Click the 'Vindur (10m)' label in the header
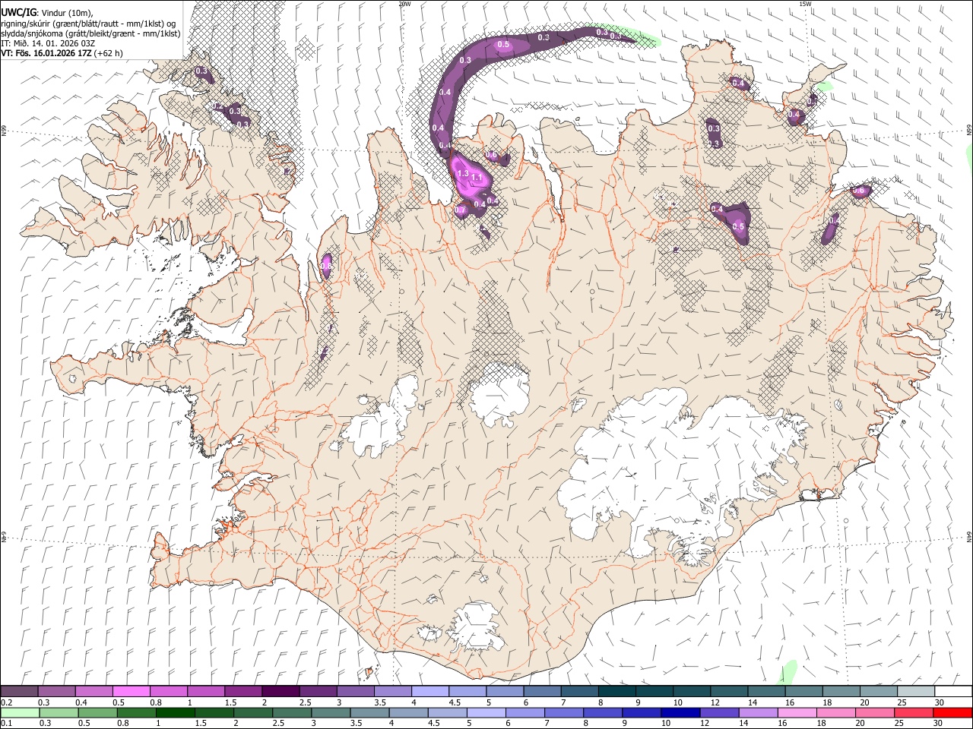The image size is (973, 729). (x=67, y=13)
